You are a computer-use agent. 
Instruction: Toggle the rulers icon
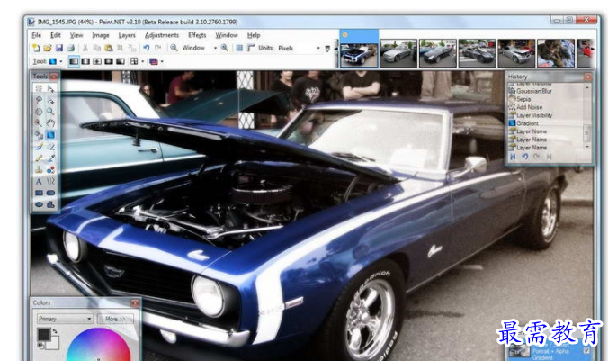pos(251,48)
